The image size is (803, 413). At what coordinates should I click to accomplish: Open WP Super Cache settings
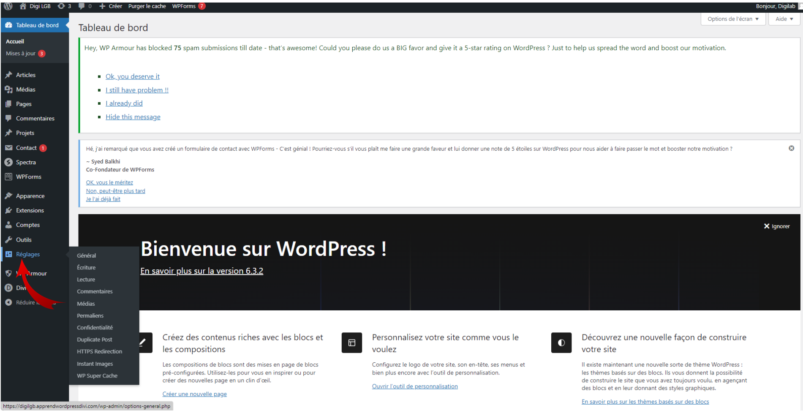pyautogui.click(x=97, y=375)
